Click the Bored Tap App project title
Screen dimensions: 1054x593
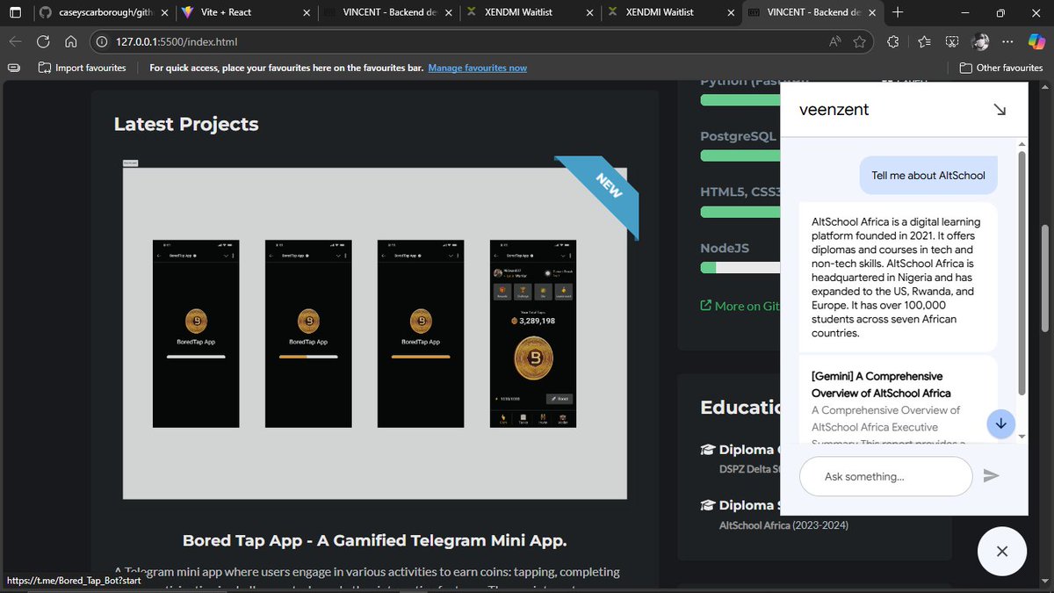375,539
